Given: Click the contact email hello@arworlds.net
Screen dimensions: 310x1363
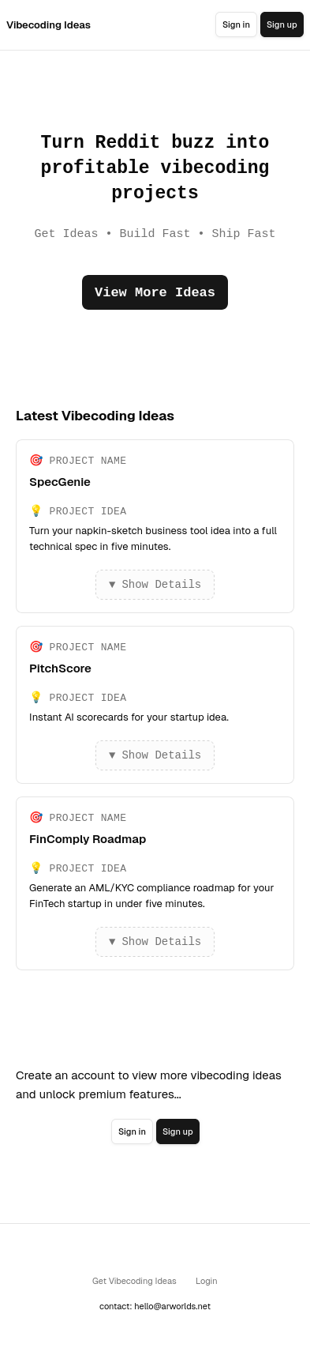Looking at the screenshot, I should (172, 1306).
